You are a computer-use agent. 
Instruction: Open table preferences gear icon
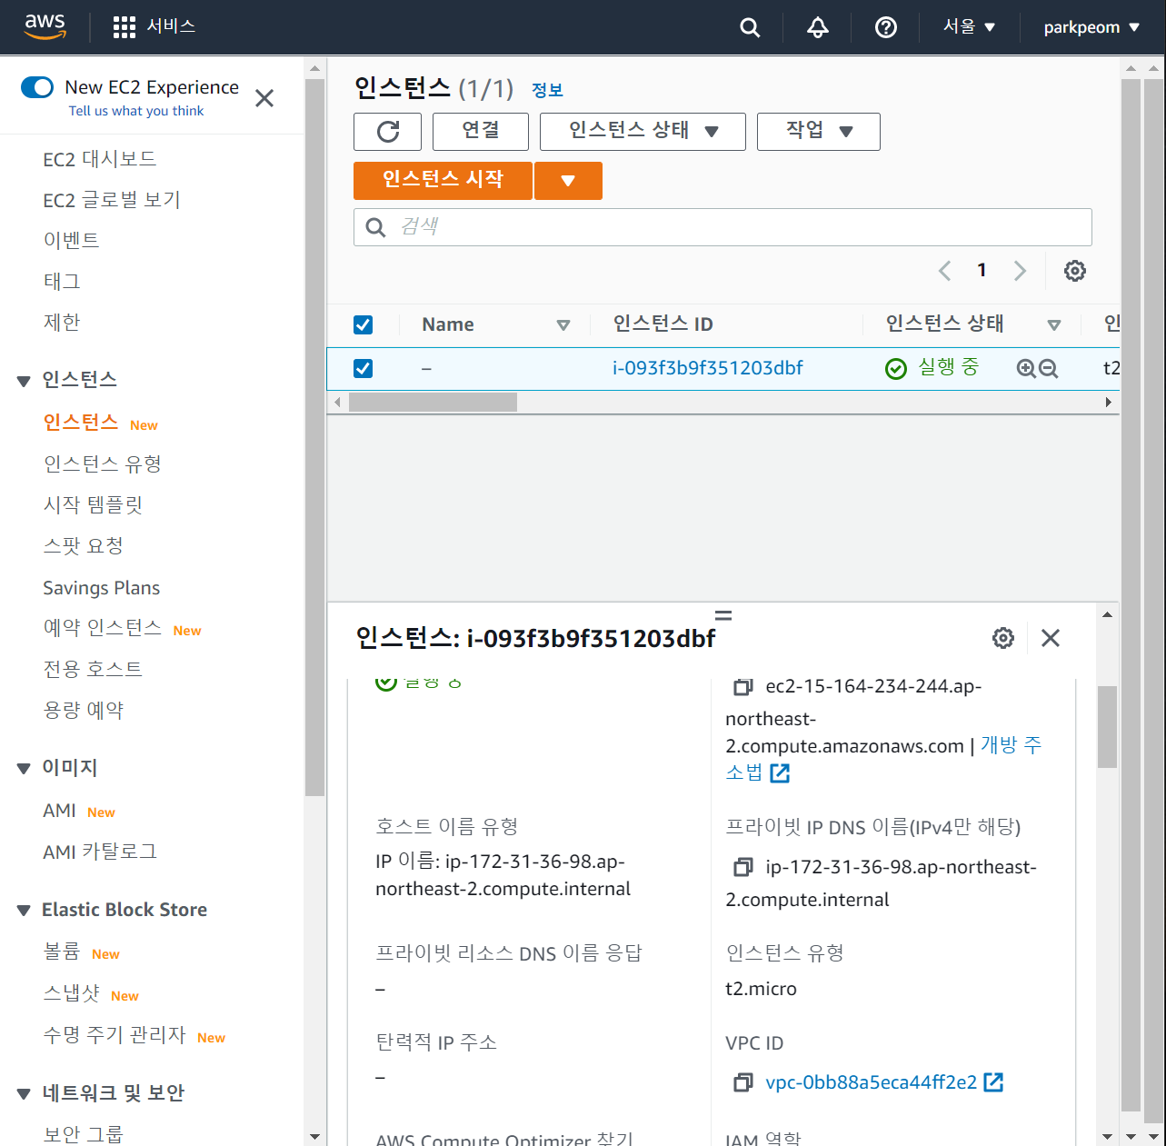pos(1075,271)
